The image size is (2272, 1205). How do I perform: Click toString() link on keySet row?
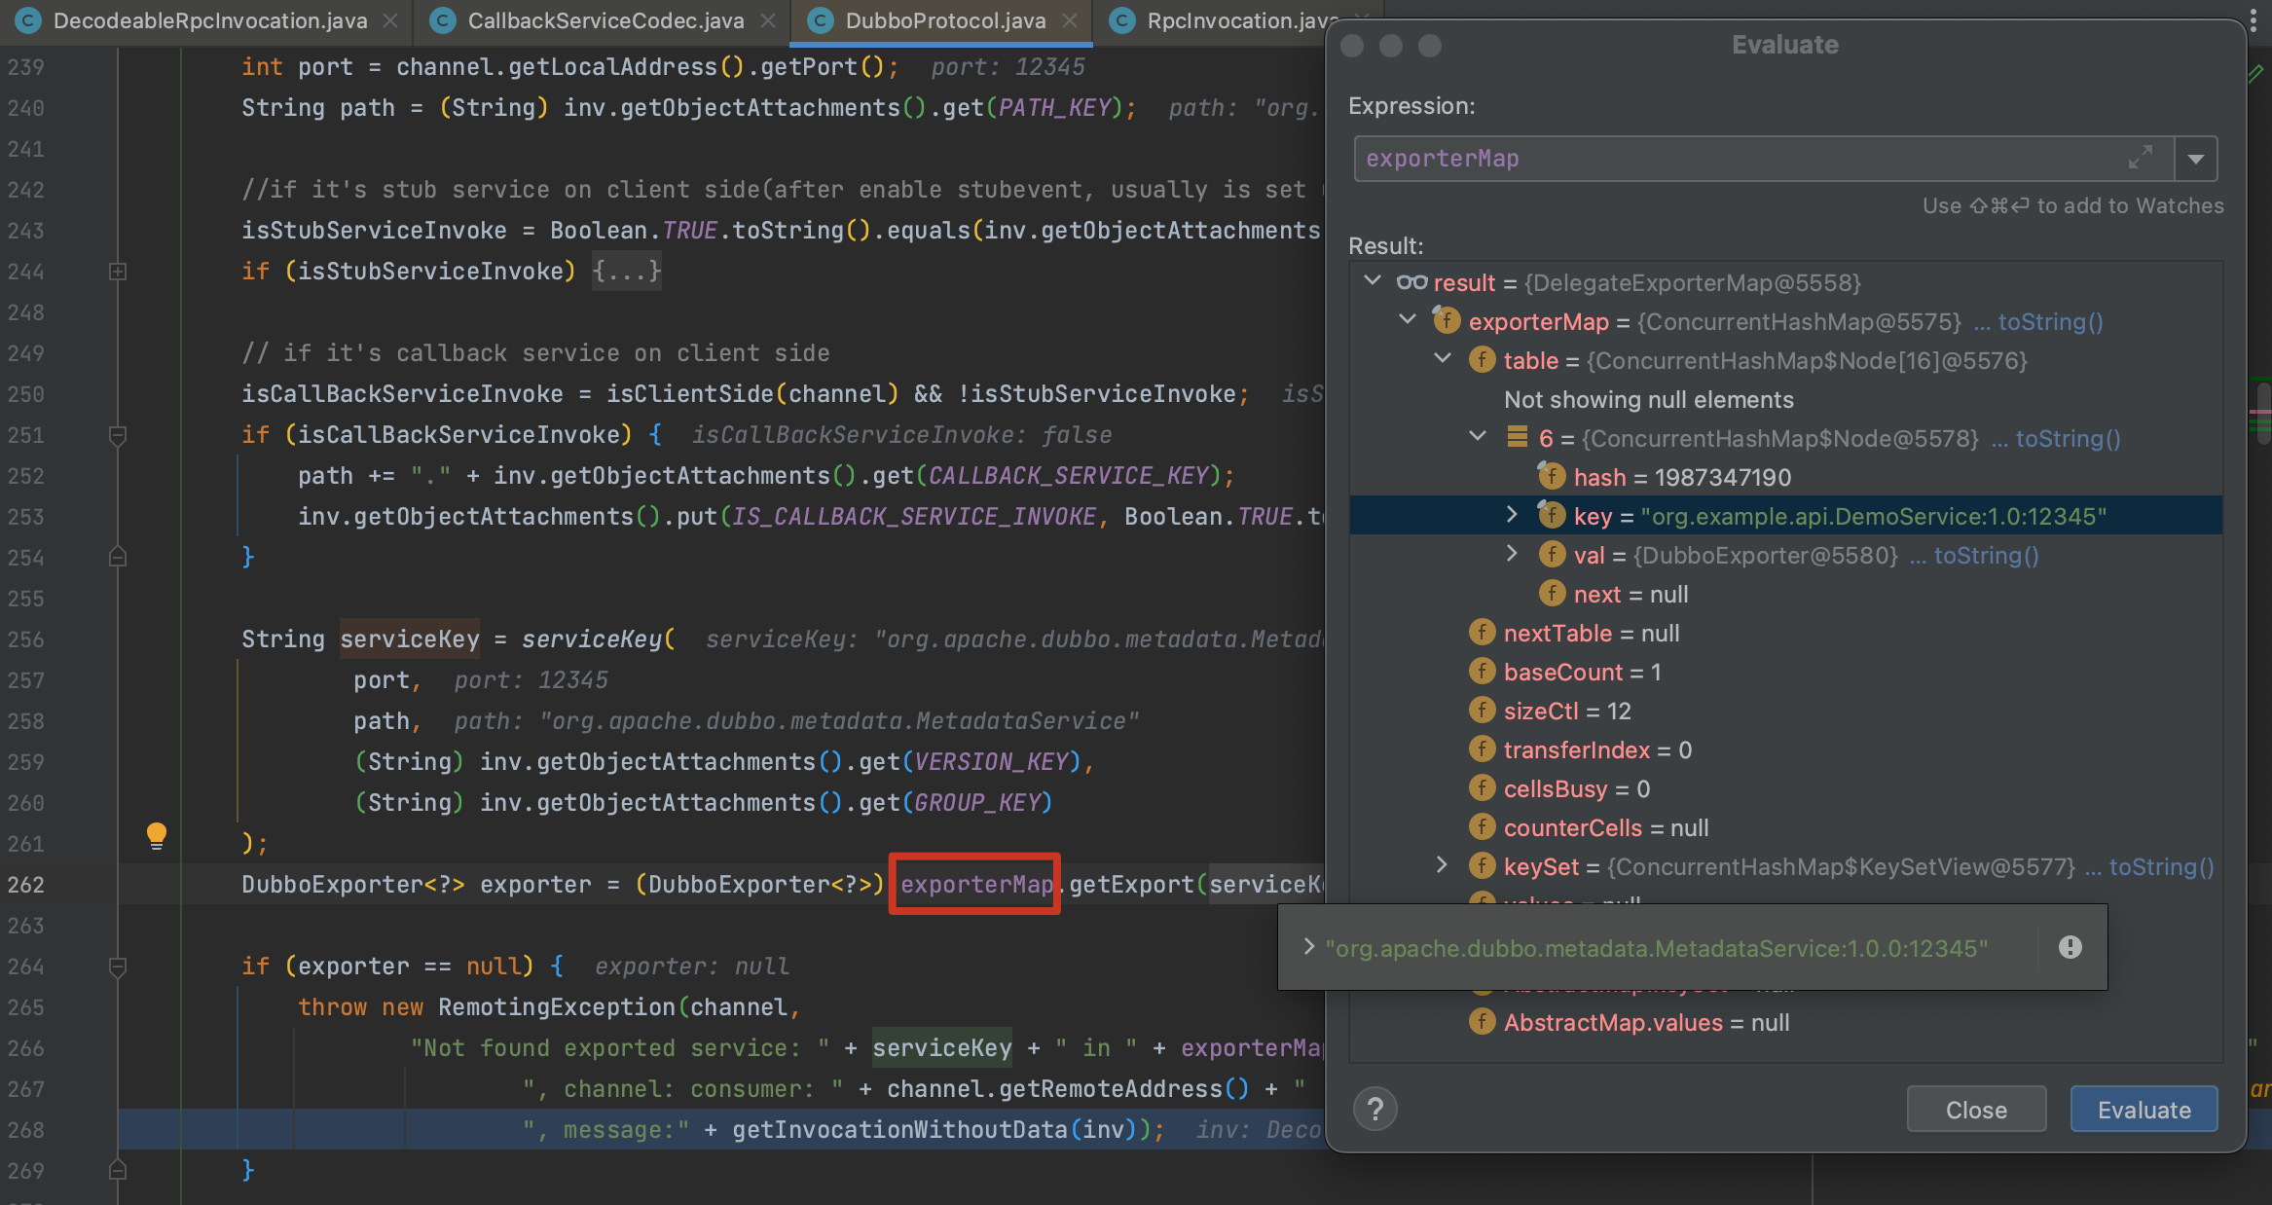click(x=2162, y=866)
